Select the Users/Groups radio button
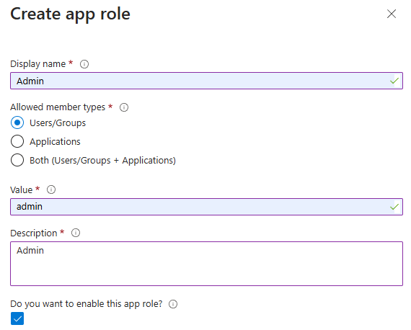The width and height of the screenshot is (411, 330). [x=17, y=122]
